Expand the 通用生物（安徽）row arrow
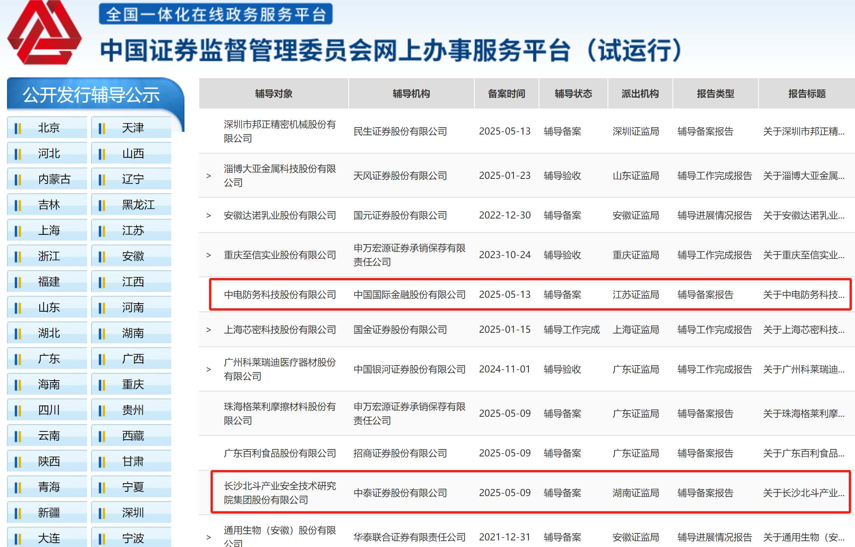 point(209,537)
